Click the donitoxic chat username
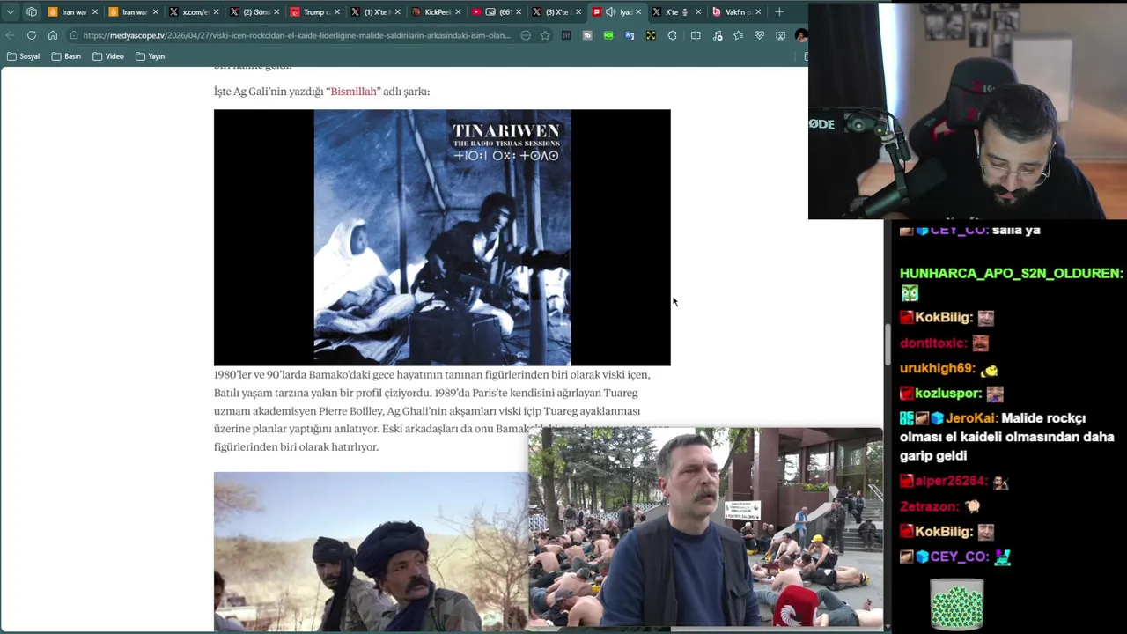Image resolution: width=1127 pixels, height=634 pixels. [x=932, y=343]
